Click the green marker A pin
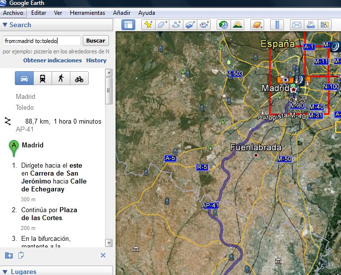Viewport: 341px width, 275px height. click(x=14, y=148)
